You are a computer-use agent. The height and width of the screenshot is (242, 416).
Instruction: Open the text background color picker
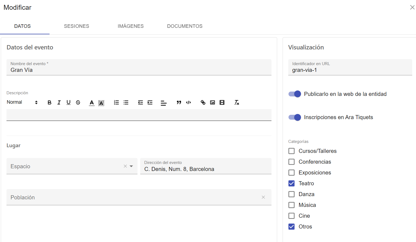pos(101,103)
